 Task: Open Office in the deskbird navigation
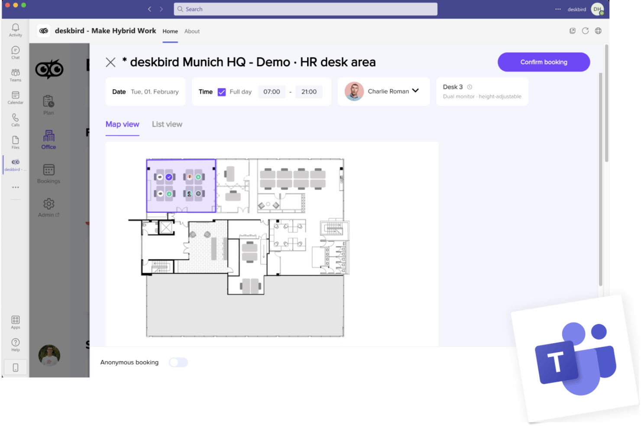click(x=49, y=139)
